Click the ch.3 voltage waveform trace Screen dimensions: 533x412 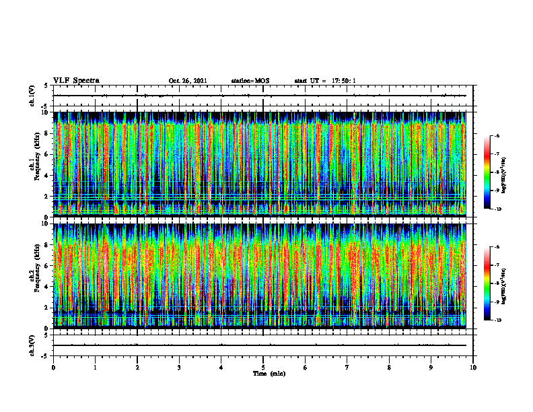tap(260, 345)
